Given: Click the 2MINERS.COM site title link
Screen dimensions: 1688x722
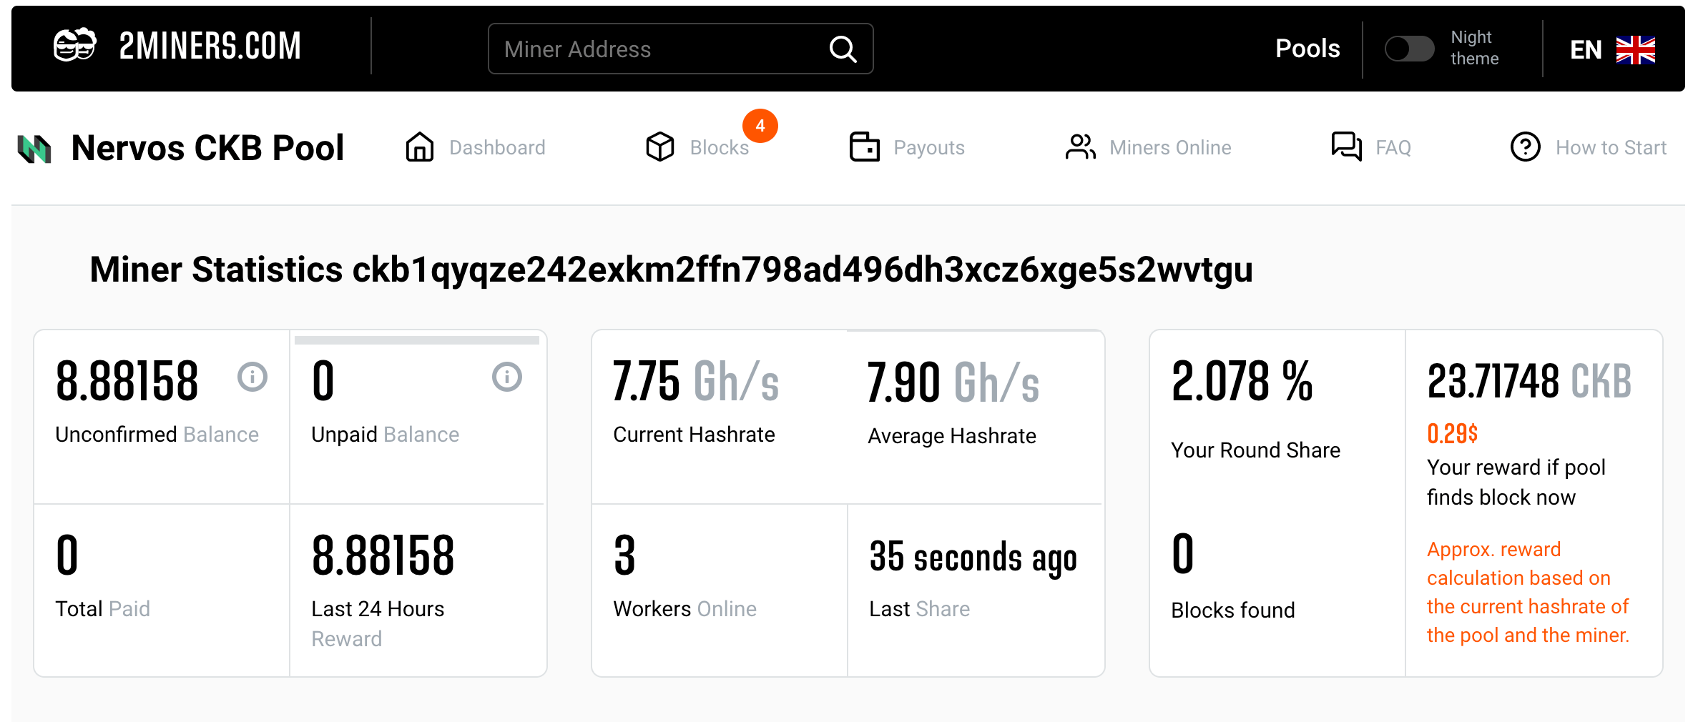Looking at the screenshot, I should tap(210, 46).
